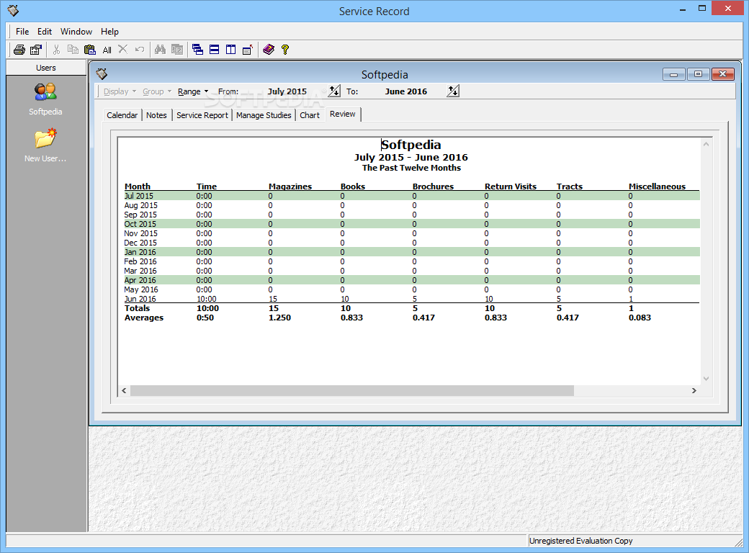Click the Delete X icon
749x553 pixels.
tap(122, 49)
